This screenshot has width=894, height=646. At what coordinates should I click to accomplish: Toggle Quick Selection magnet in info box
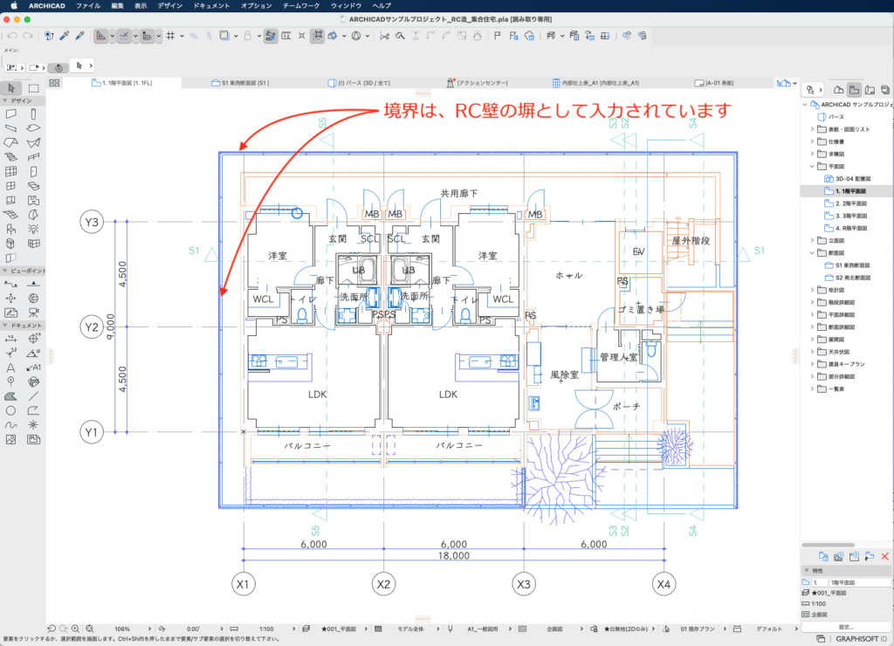click(x=58, y=67)
